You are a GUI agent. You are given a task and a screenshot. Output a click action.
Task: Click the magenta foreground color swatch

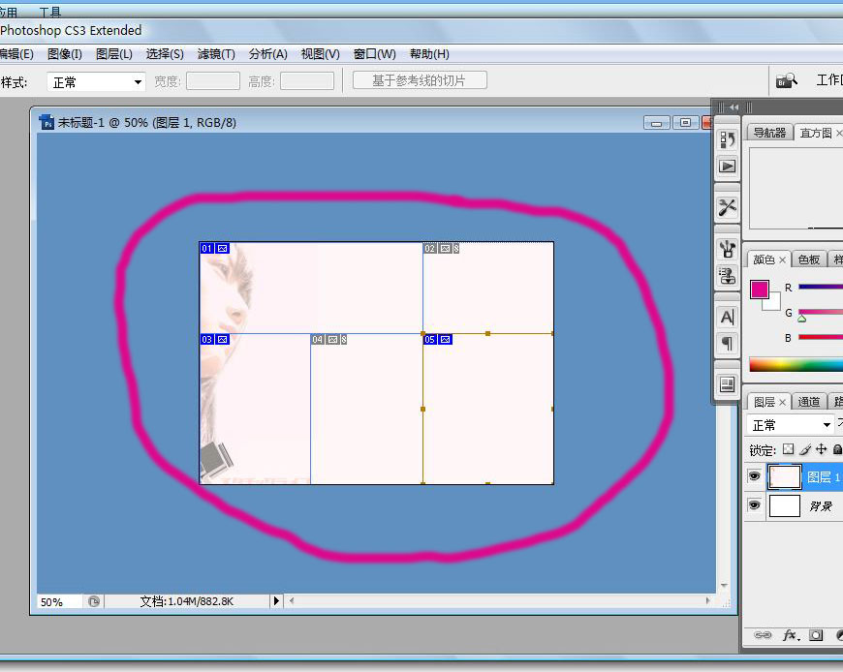tap(759, 289)
